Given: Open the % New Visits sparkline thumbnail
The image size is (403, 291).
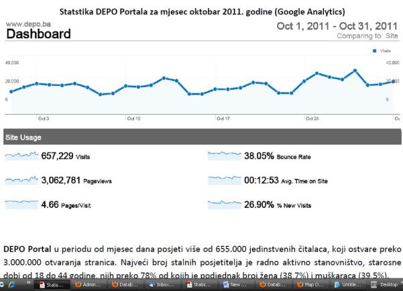Looking at the screenshot, I should click(225, 205).
